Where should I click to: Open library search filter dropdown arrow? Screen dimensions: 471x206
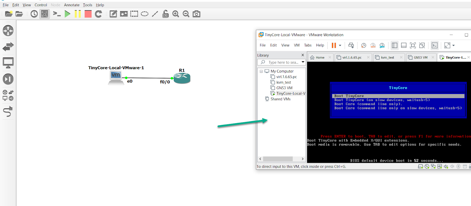[303, 62]
